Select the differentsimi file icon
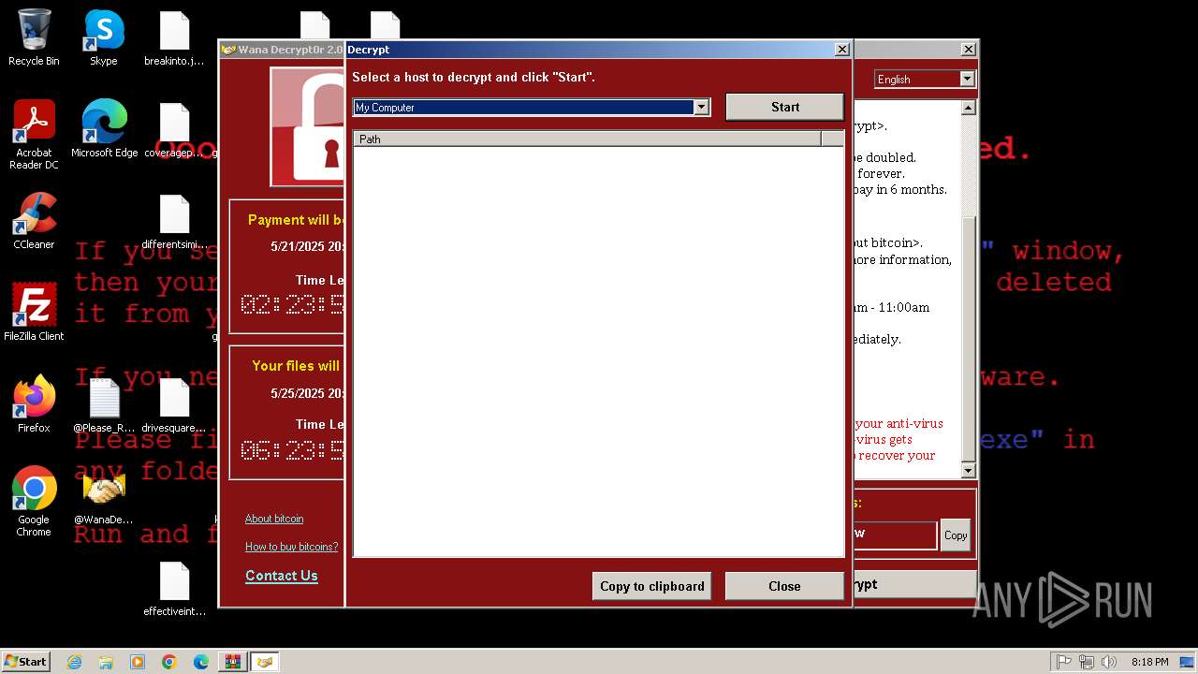 (174, 221)
